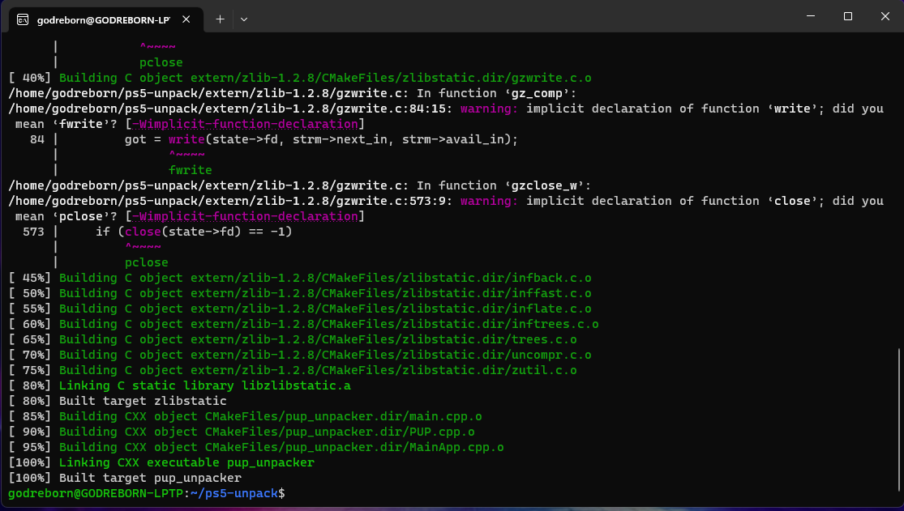Close the terminal window
Viewport: 904px width, 511px height.
click(x=885, y=16)
